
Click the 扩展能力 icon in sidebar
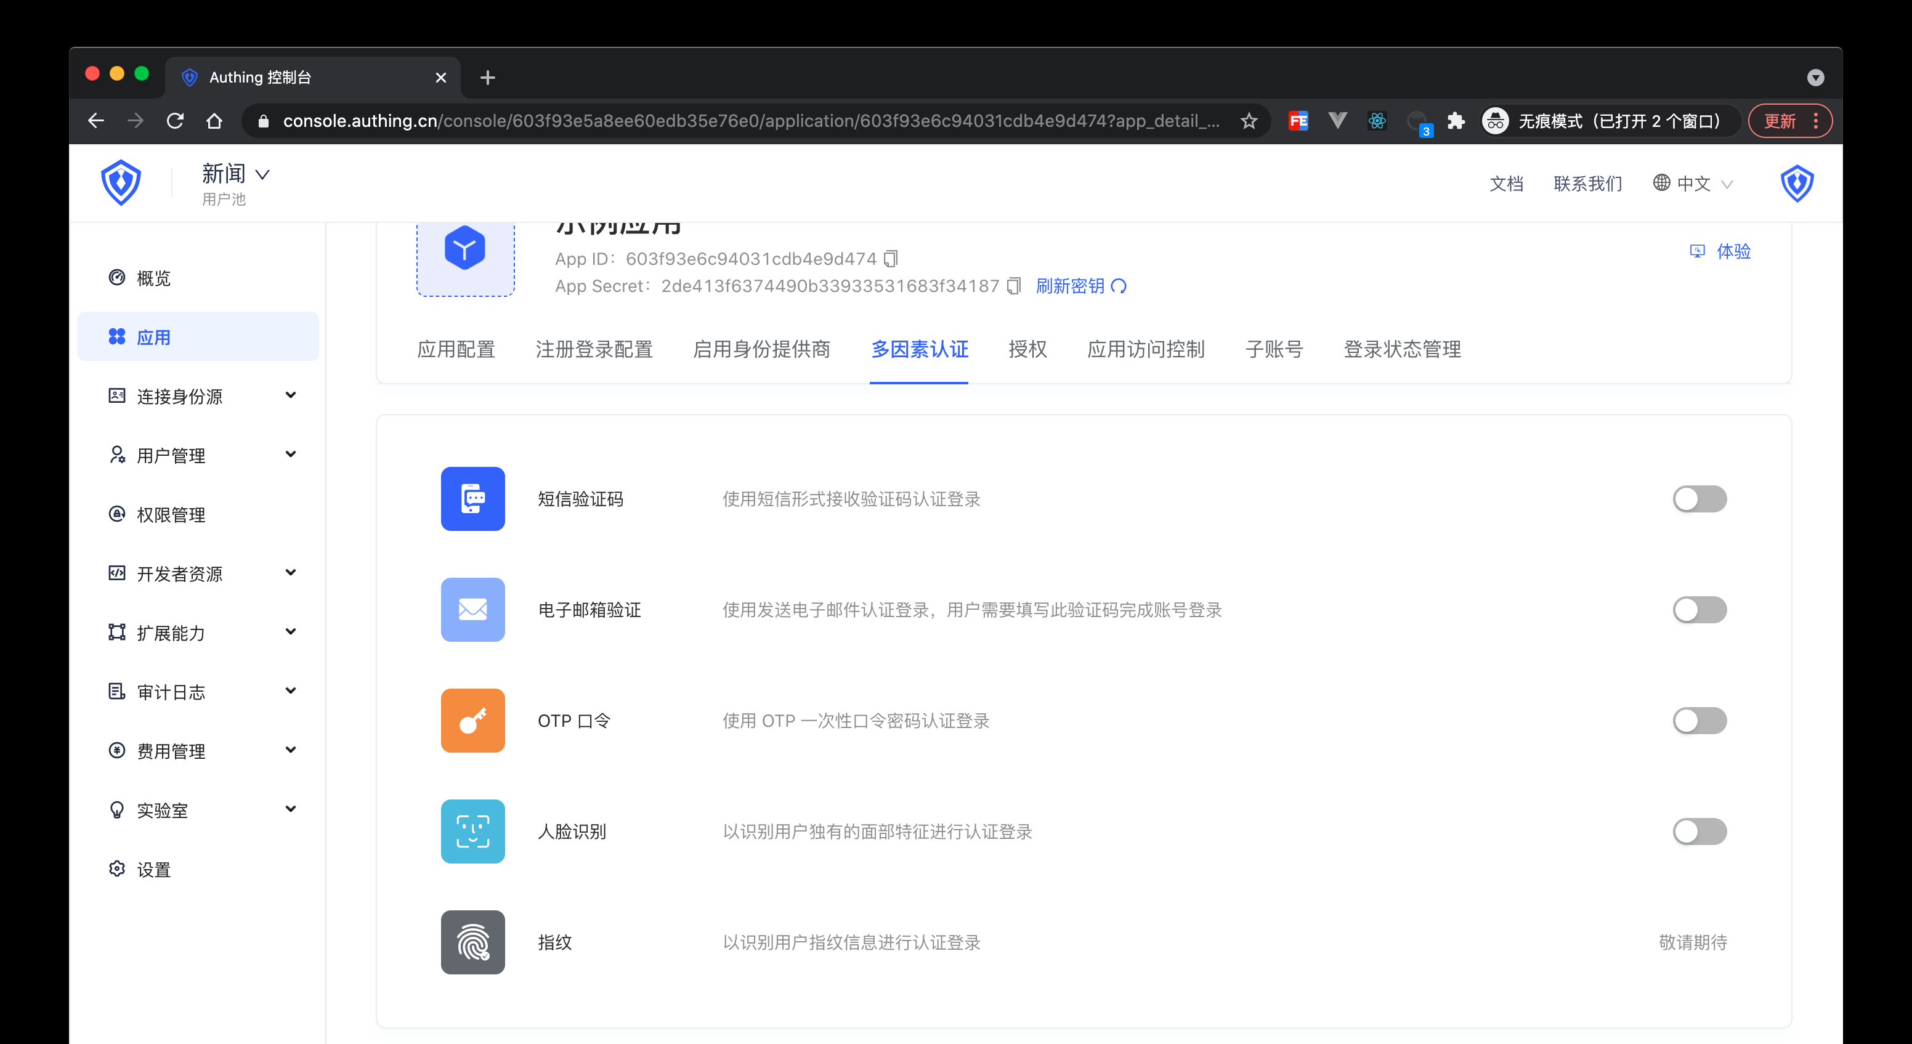coord(116,632)
